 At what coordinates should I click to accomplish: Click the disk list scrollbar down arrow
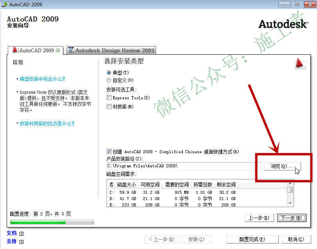pos(290,203)
